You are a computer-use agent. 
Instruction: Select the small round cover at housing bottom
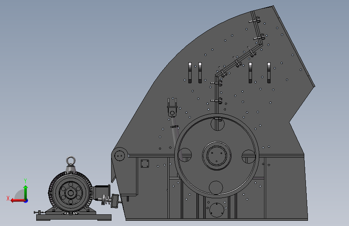tap(217, 210)
